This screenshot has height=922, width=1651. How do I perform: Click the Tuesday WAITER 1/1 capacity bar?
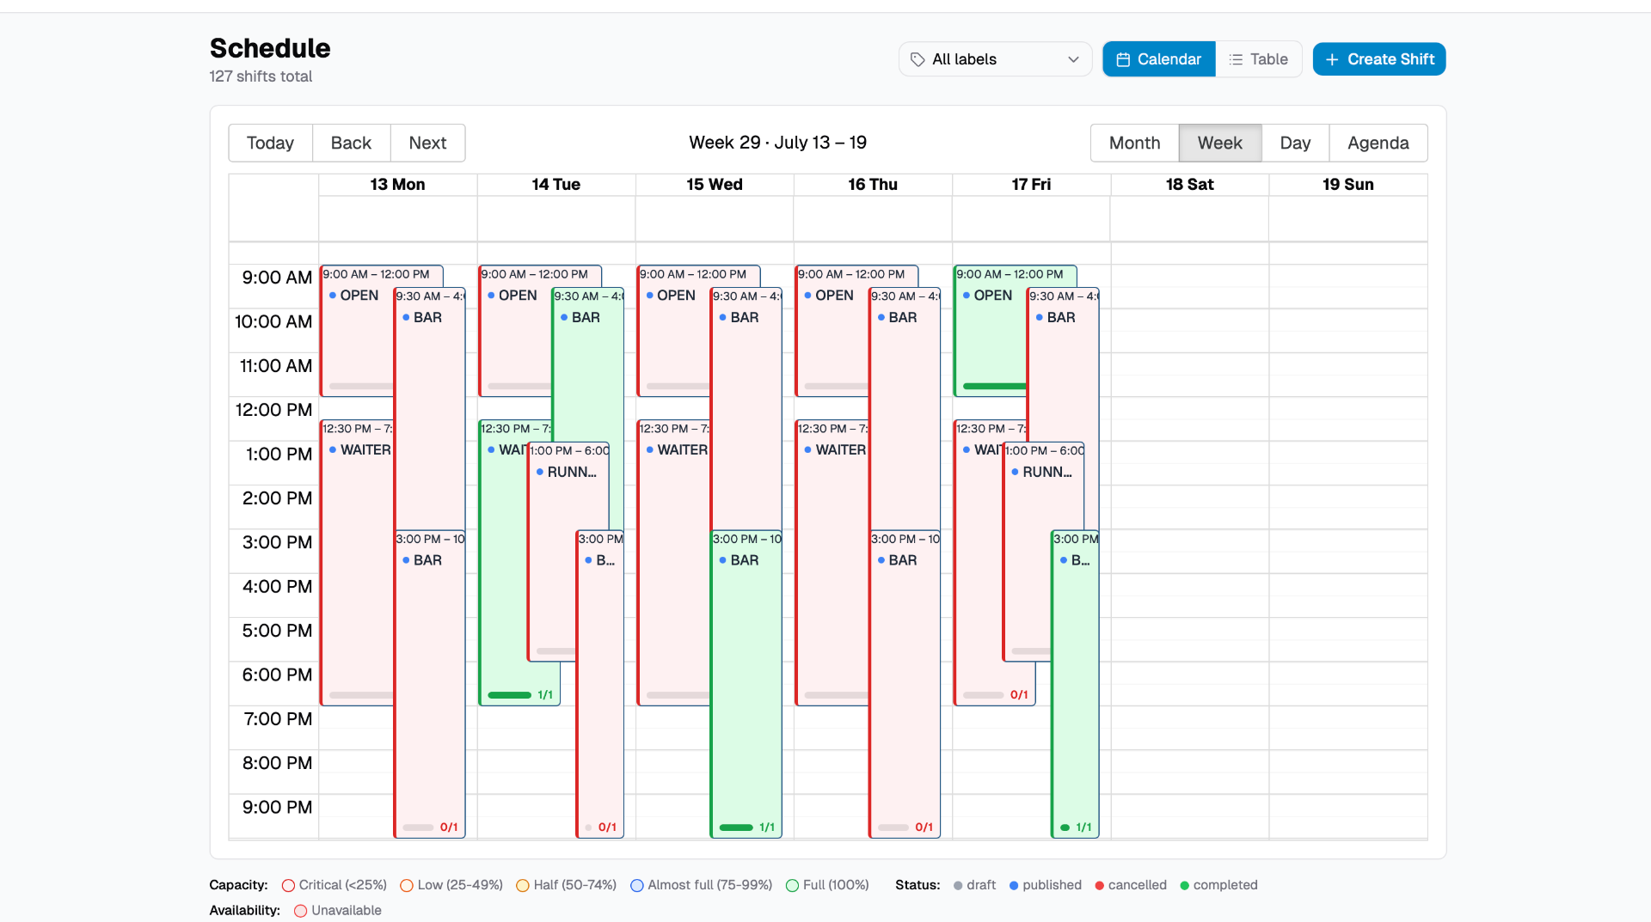509,694
